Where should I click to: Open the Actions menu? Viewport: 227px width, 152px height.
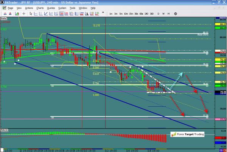coord(29,8)
